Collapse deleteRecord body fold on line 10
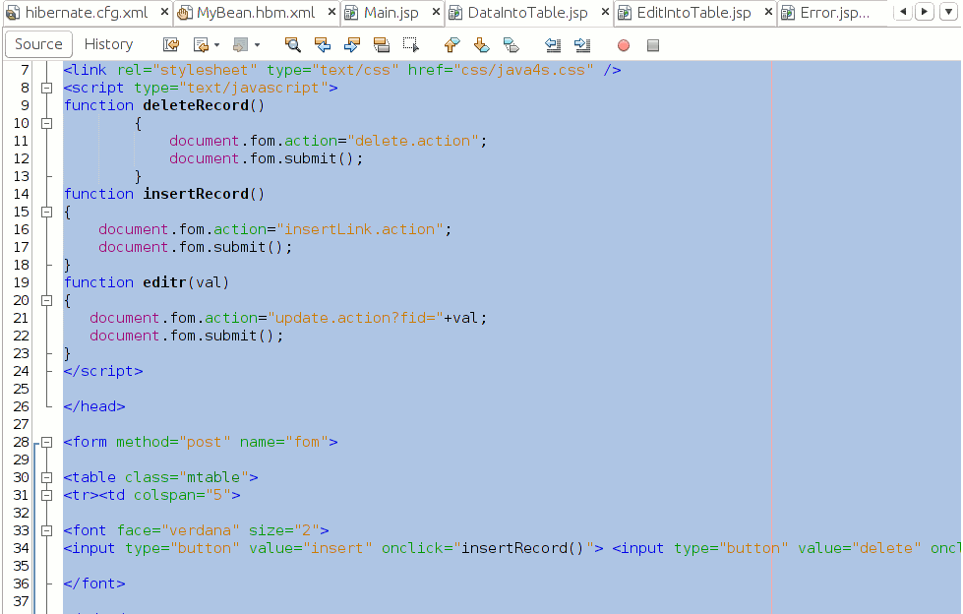Viewport: 963px width, 614px height. 46,124
